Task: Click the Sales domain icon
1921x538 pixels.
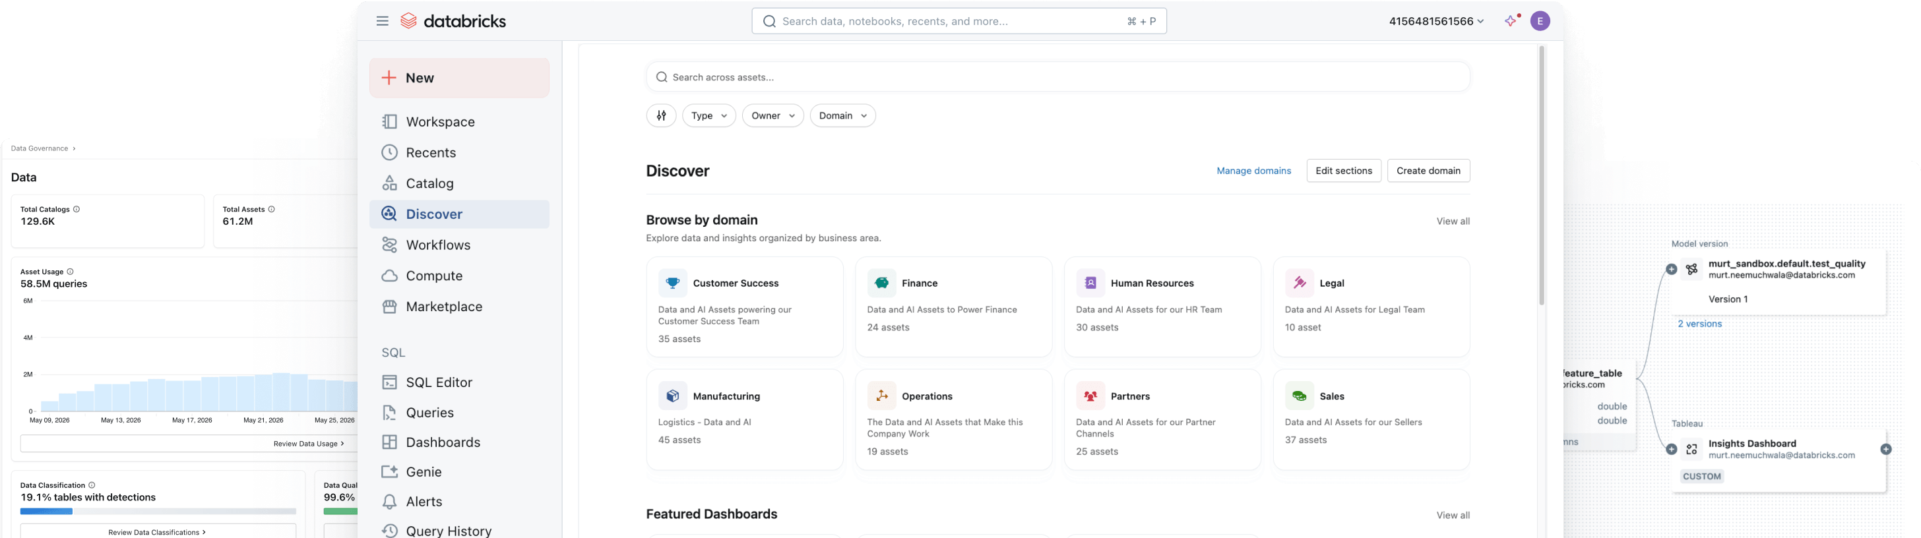Action: pyautogui.click(x=1299, y=396)
